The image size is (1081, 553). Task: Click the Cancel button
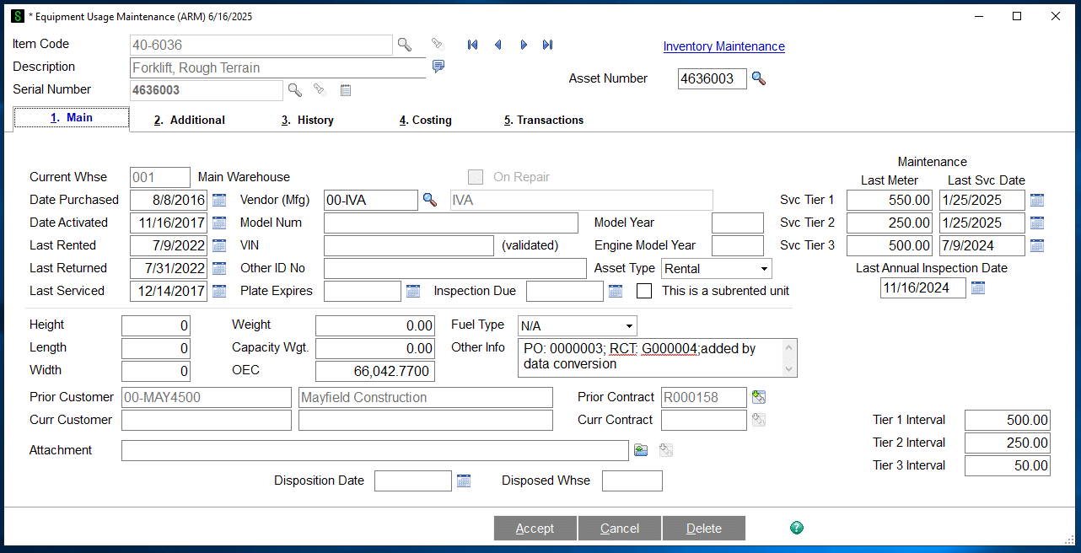click(620, 529)
